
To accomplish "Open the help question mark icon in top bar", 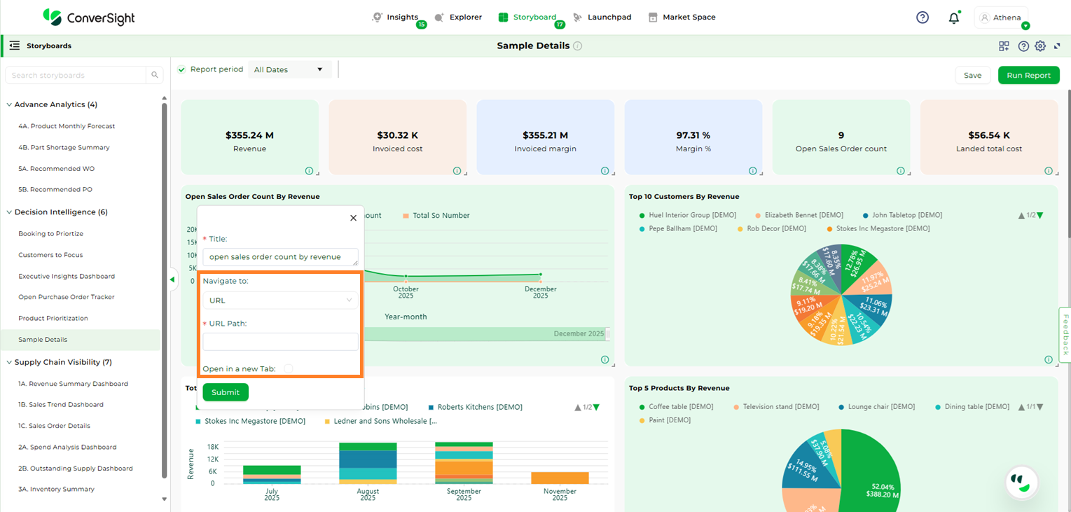I will 923,18.
